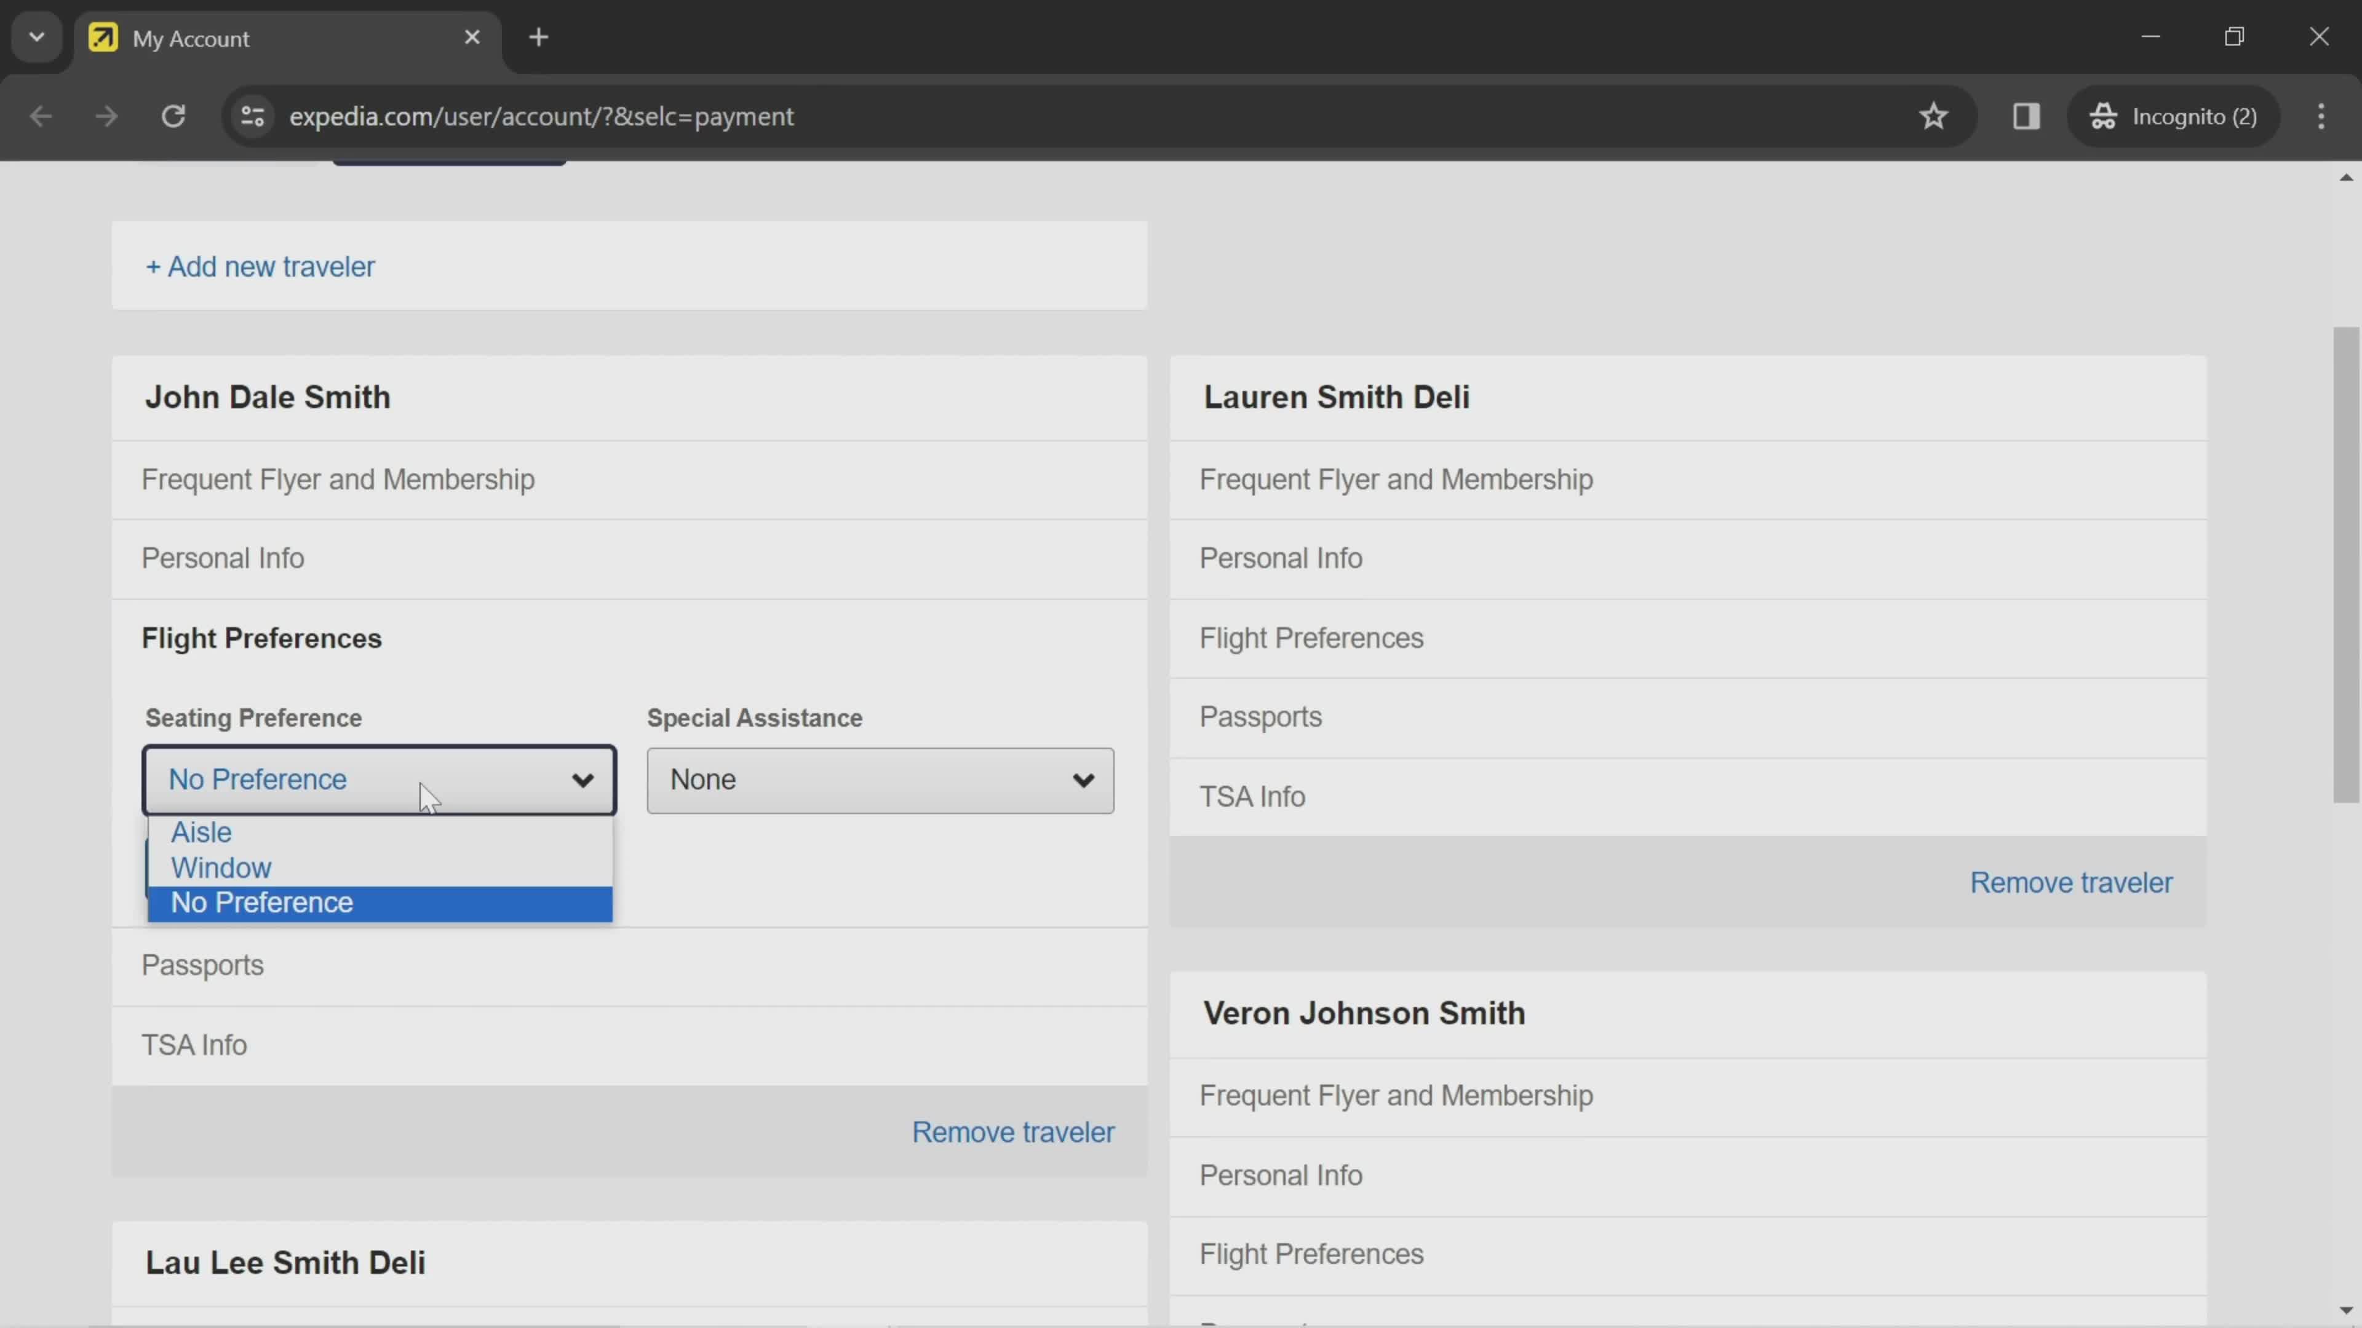
Task: Click the browser tab switcher icon
Action: coord(36,36)
